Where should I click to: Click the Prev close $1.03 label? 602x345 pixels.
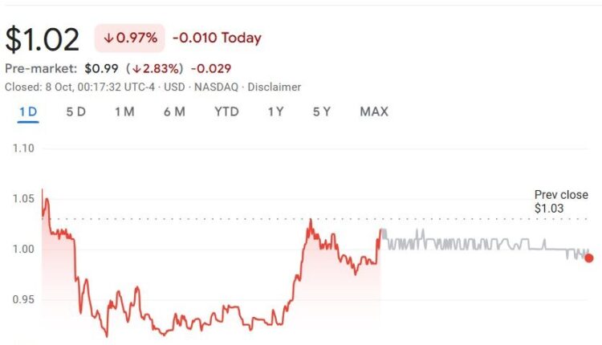coord(561,201)
